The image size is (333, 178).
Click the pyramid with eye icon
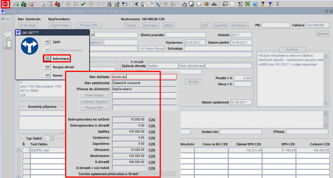[214, 4]
